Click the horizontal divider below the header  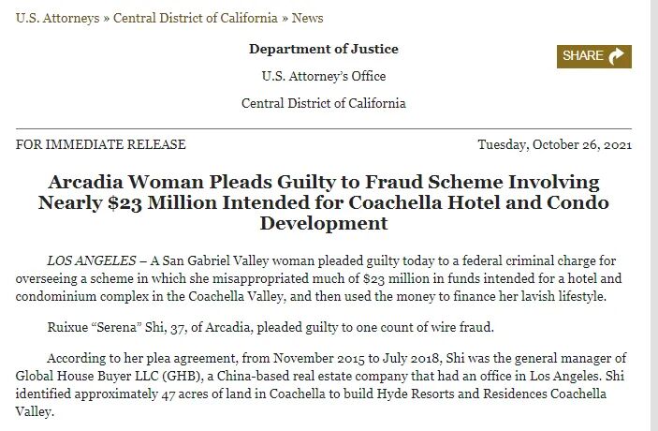point(324,128)
